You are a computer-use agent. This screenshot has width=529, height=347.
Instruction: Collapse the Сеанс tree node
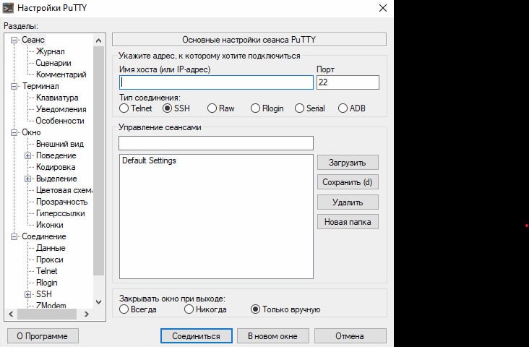14,40
